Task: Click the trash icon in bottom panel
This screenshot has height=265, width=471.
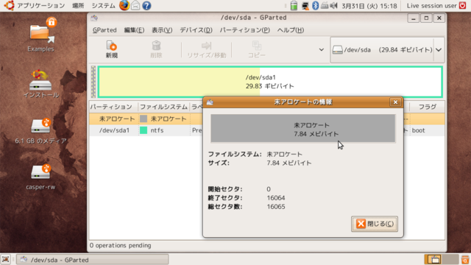Action: point(465,259)
